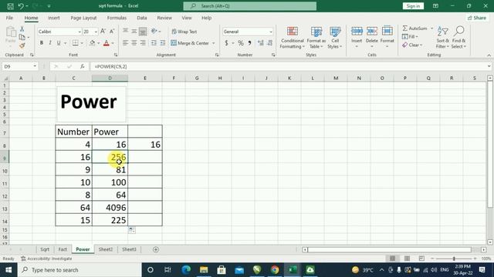Increase font size with larger A icon
The height and width of the screenshot is (277, 494).
pos(103,32)
